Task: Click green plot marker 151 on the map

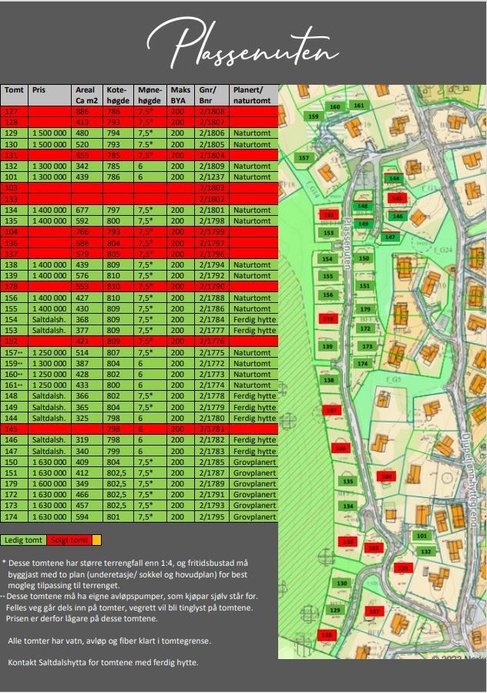Action: point(364,286)
